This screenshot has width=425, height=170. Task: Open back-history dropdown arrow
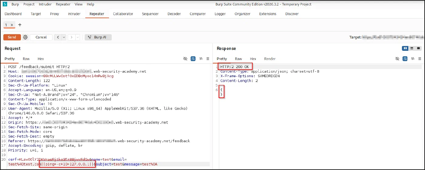pyautogui.click(x=64, y=37)
